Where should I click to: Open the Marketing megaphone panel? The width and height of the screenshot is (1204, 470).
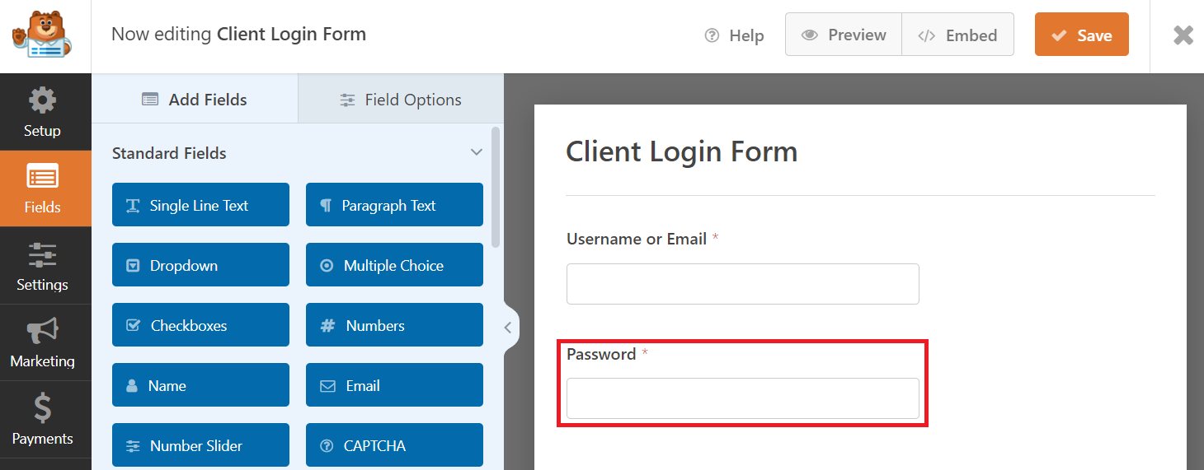pyautogui.click(x=42, y=333)
